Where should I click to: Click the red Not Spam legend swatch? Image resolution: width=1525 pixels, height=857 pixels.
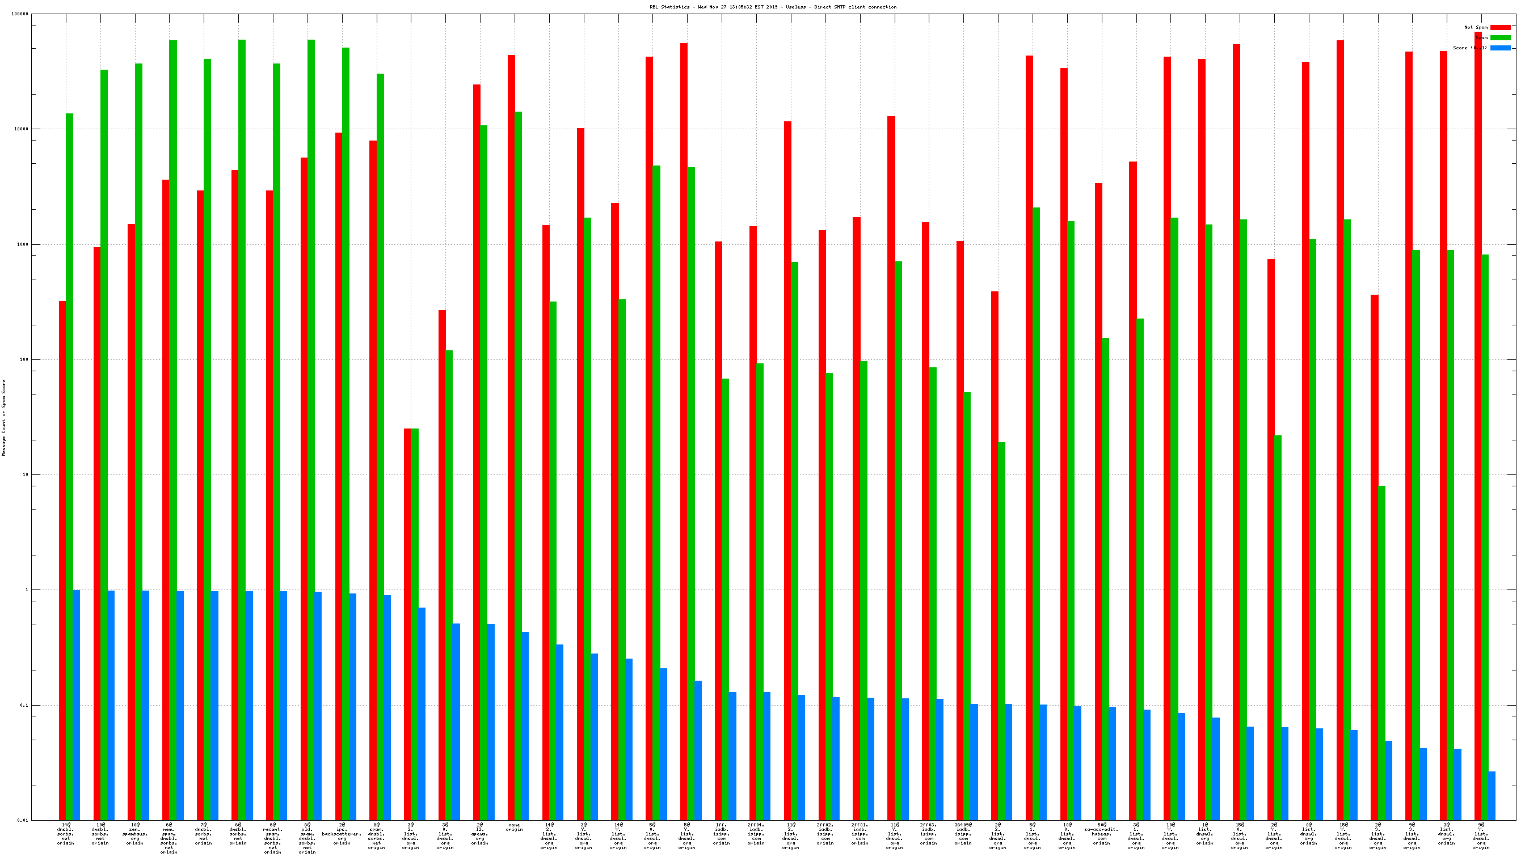(1499, 27)
